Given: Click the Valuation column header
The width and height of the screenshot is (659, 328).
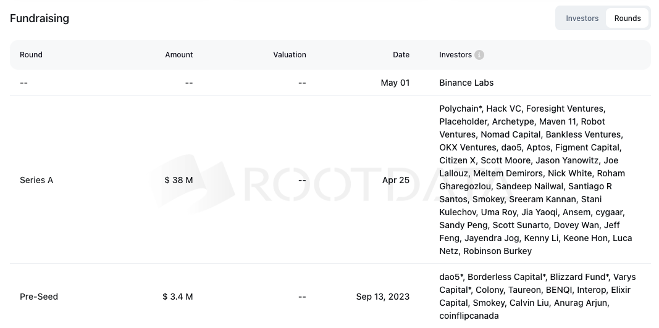Looking at the screenshot, I should pos(290,55).
